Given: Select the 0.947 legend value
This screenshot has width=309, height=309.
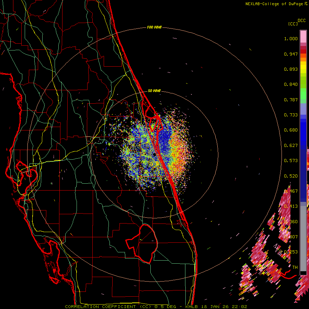Looking at the screenshot, I should click(291, 54).
